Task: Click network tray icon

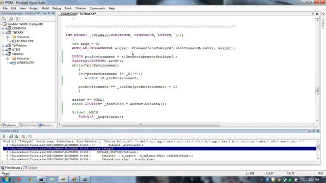Action: [x=302, y=179]
